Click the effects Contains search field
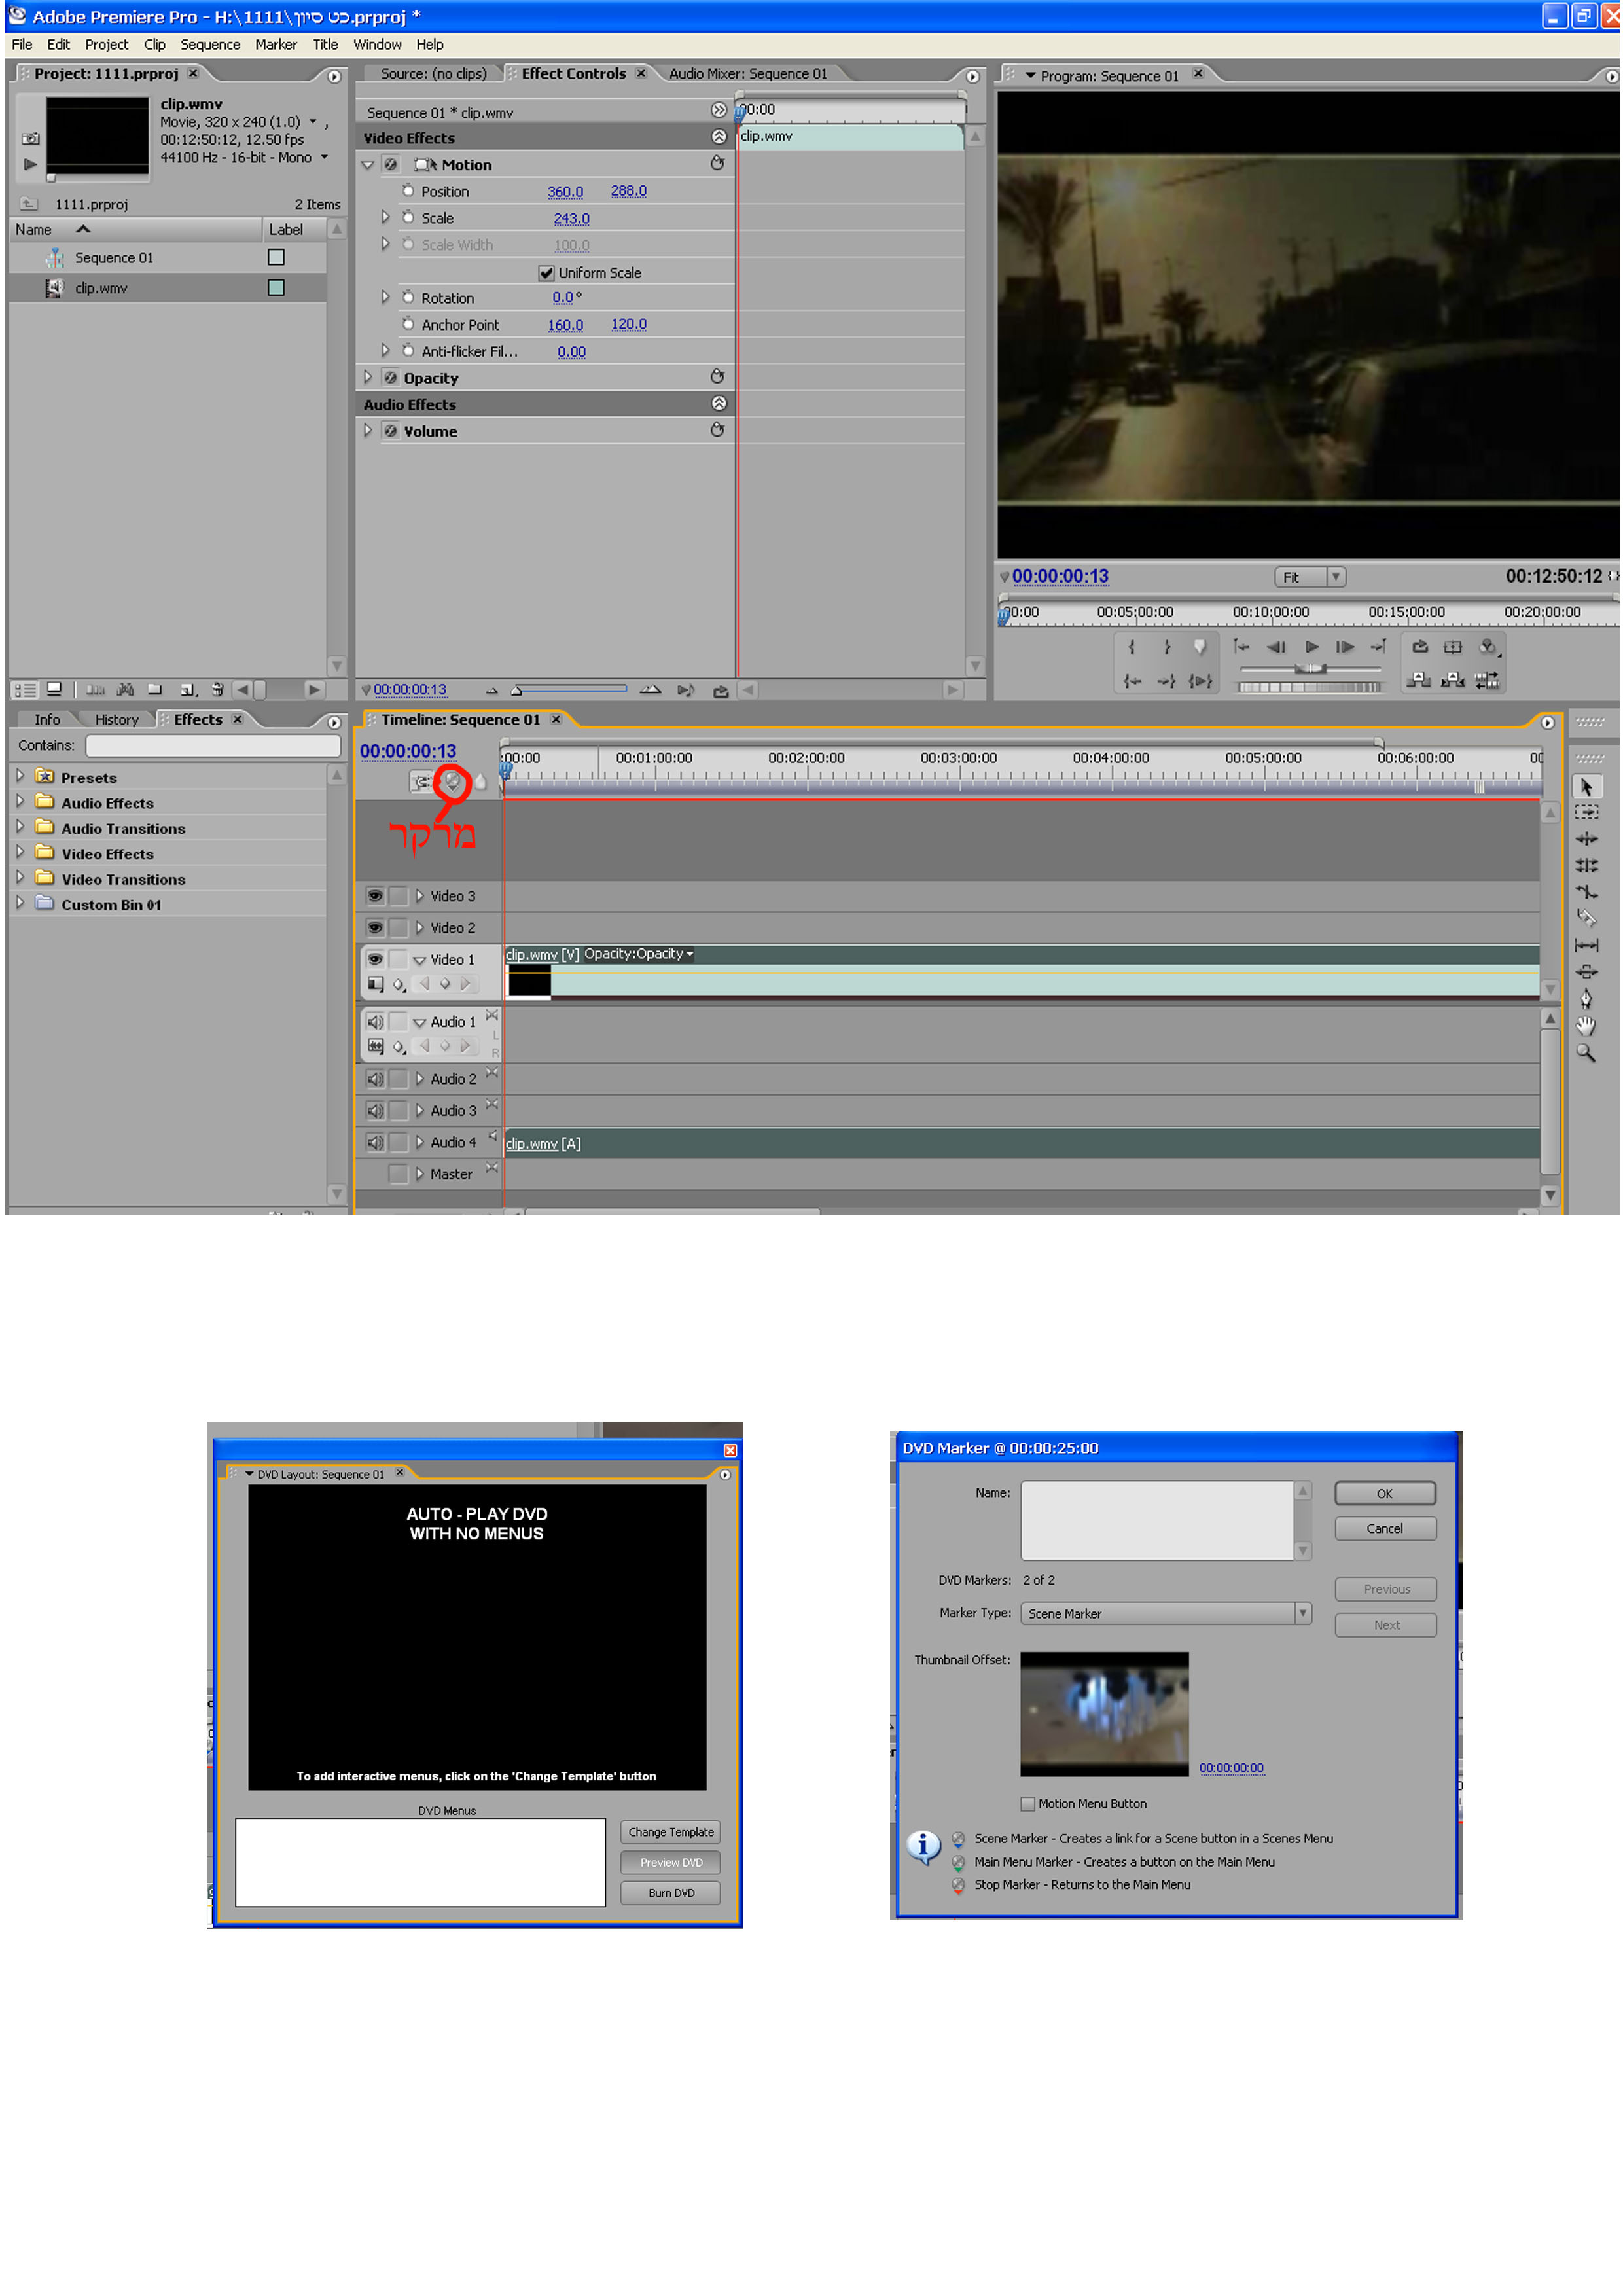 coord(213,746)
